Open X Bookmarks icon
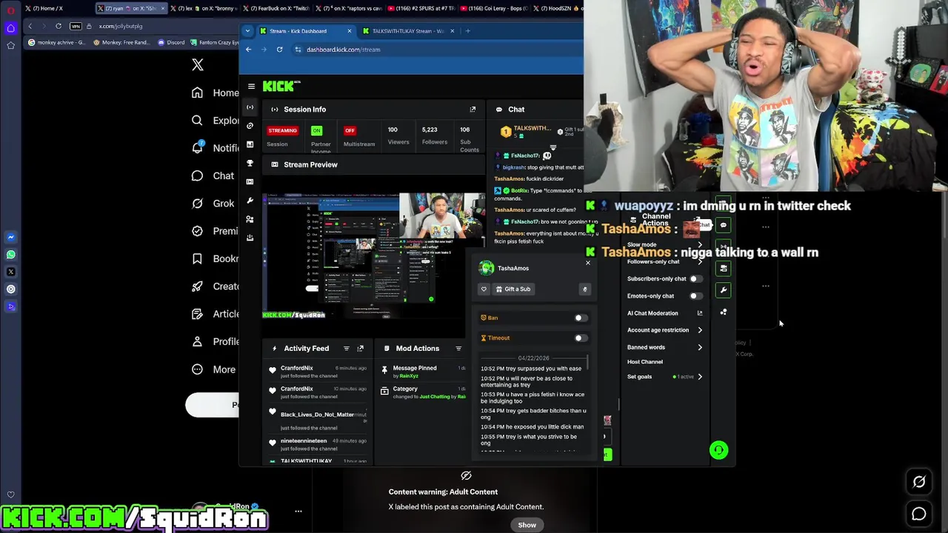The image size is (948, 533). (197, 258)
